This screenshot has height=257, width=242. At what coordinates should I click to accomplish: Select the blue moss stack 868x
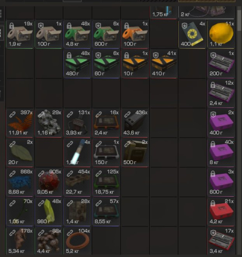[20, 182]
